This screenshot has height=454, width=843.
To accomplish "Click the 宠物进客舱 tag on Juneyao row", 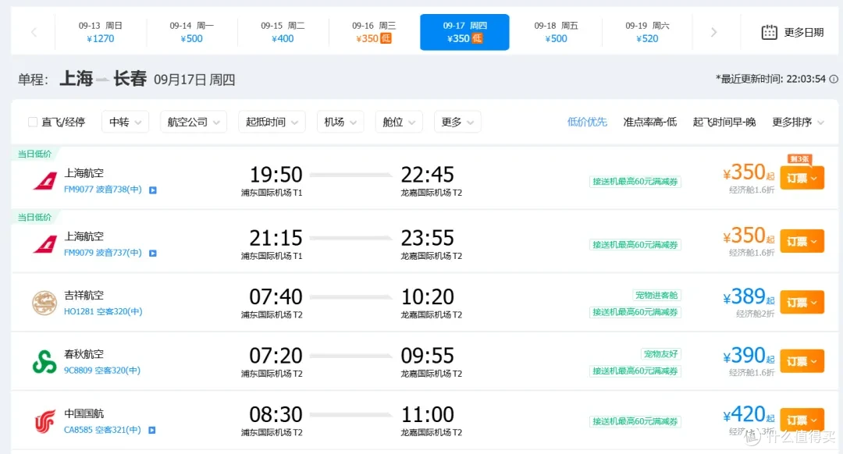I will 656,295.
